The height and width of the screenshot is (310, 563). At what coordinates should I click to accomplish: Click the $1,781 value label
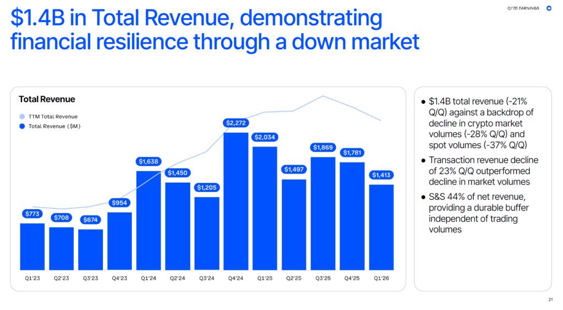352,153
